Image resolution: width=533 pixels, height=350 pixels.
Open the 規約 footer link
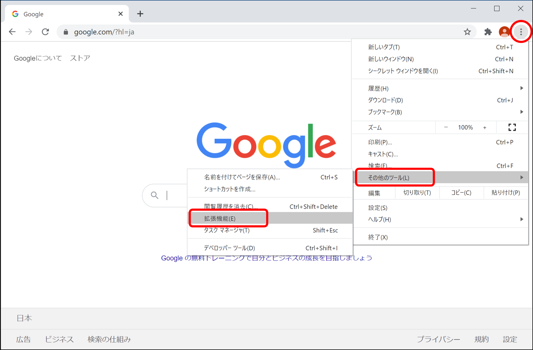(481, 339)
